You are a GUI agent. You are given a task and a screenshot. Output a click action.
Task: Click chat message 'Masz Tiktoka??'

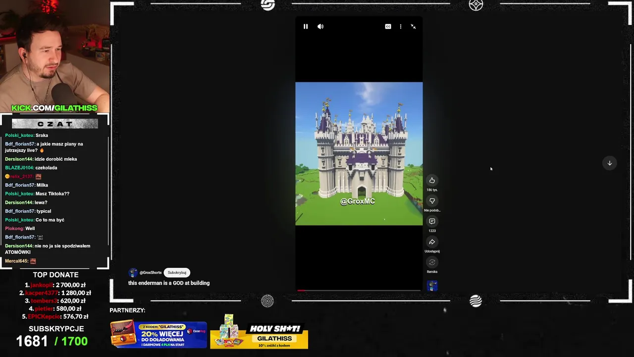(53, 194)
